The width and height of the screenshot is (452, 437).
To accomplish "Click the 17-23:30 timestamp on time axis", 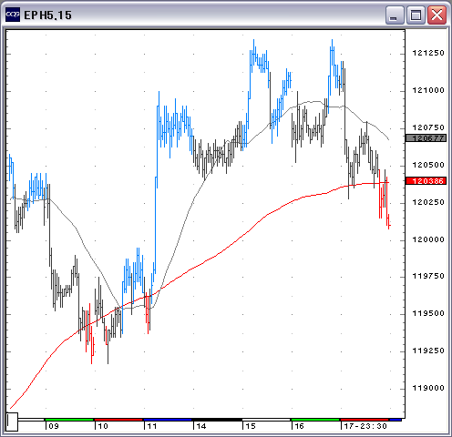I will click(365, 426).
